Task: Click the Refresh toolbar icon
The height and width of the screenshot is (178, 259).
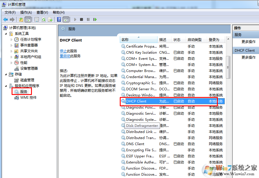Action: [x=44, y=19]
